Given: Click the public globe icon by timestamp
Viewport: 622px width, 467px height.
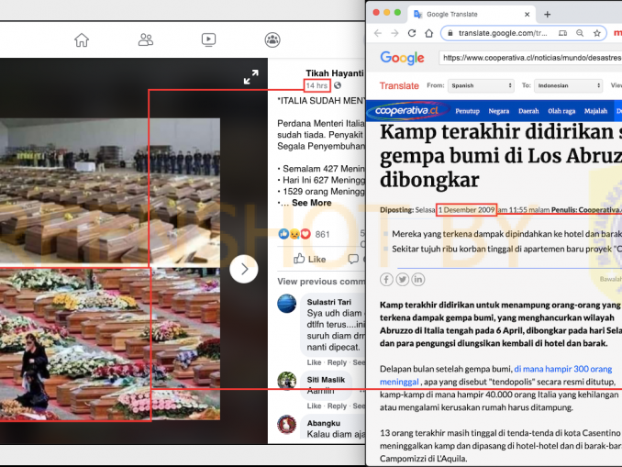Looking at the screenshot, I should (x=338, y=85).
